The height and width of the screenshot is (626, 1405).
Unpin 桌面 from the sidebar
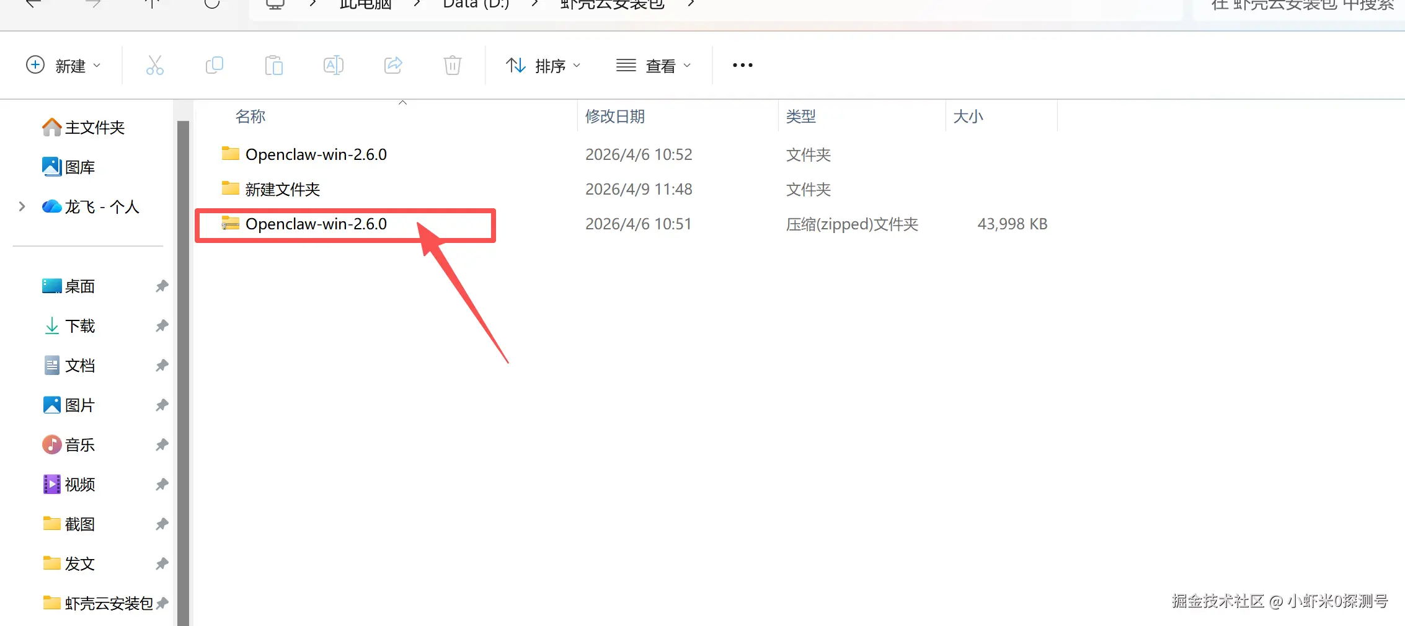[161, 286]
